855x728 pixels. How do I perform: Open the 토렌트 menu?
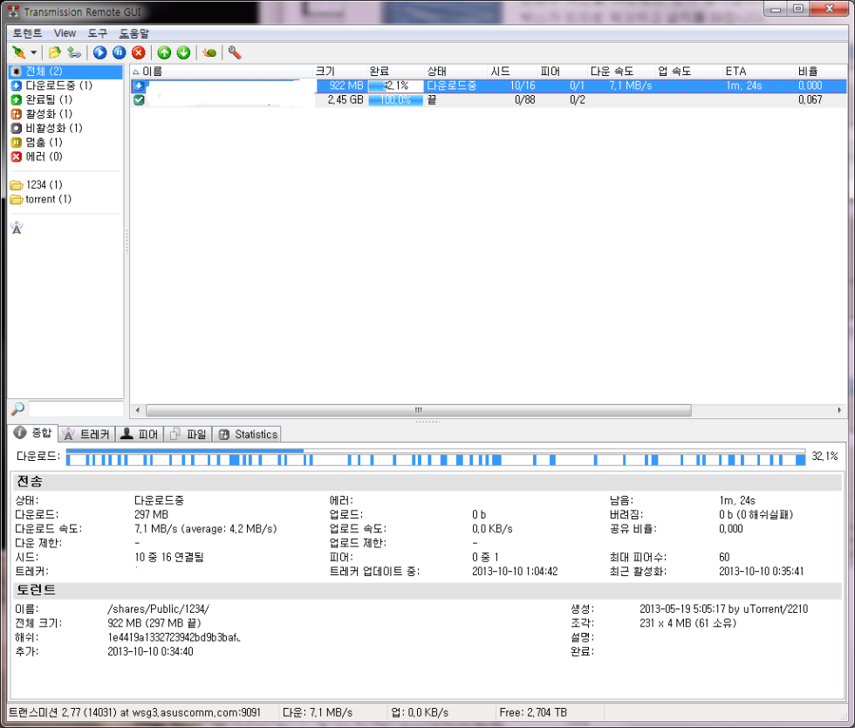[27, 33]
